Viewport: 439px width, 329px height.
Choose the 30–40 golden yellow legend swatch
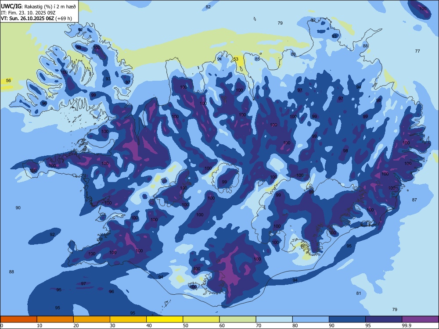[x=128, y=319]
